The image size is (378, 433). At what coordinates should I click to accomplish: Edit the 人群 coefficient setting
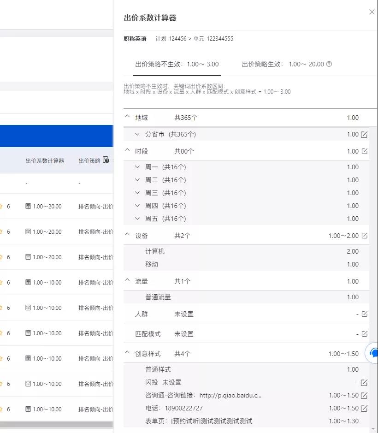click(x=365, y=314)
